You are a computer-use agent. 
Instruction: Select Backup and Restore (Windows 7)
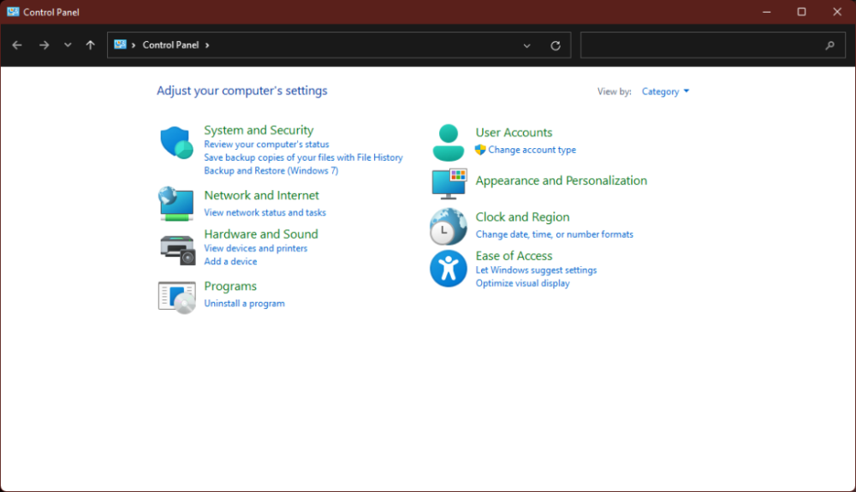point(270,170)
